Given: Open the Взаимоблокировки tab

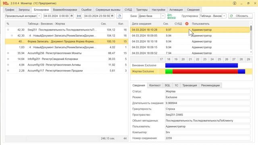Looking at the screenshot, I should click(x=65, y=10).
